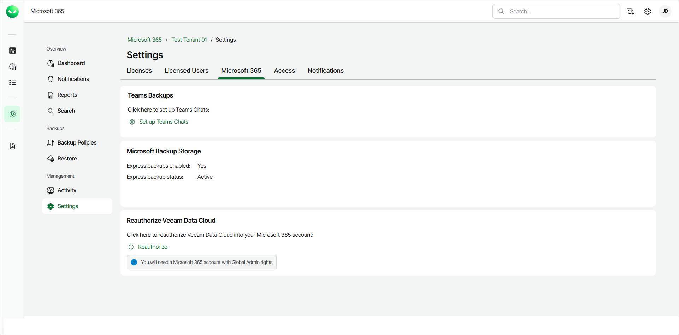Open Backup Policies in the sidebar
The image size is (679, 335).
77,143
